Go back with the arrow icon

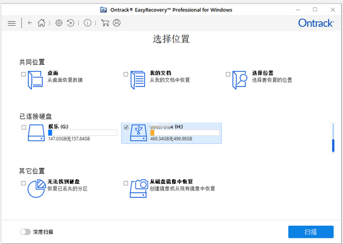[30, 23]
